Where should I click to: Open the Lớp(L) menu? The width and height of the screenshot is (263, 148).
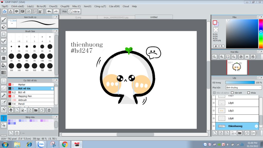click(x=30, y=6)
